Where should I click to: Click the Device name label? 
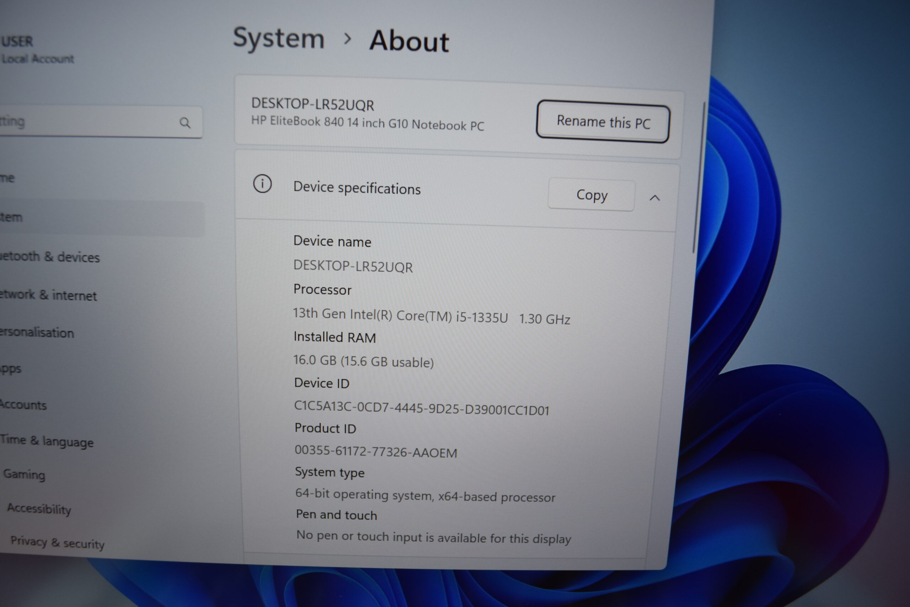332,241
